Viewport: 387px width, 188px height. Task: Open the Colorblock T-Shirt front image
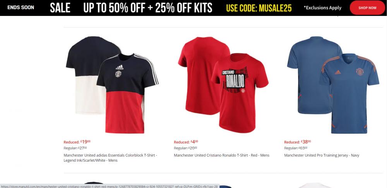pos(127,93)
